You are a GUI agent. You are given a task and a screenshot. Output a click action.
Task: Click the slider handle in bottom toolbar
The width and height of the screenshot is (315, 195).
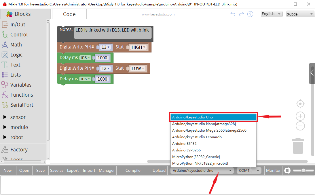(303, 170)
